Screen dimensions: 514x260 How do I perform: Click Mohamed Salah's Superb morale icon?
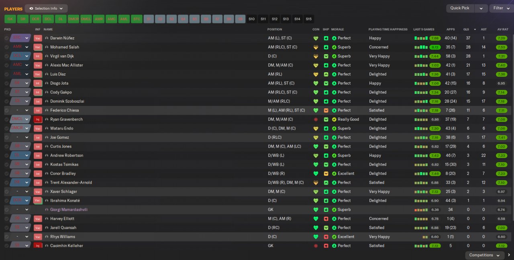334,47
